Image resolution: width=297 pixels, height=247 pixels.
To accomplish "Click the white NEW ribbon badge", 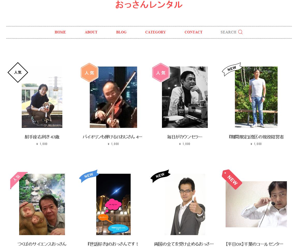I will click(232, 69).
